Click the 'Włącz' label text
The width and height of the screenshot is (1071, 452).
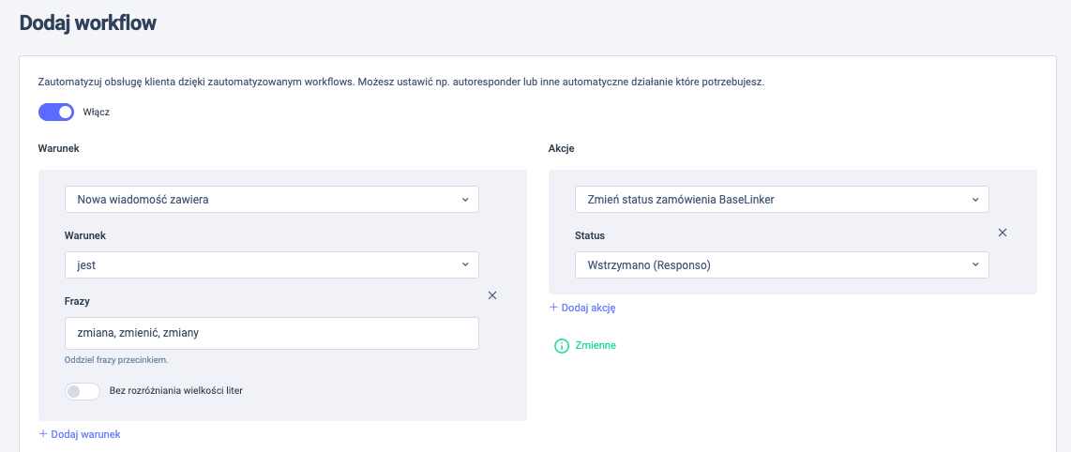pyautogui.click(x=97, y=113)
